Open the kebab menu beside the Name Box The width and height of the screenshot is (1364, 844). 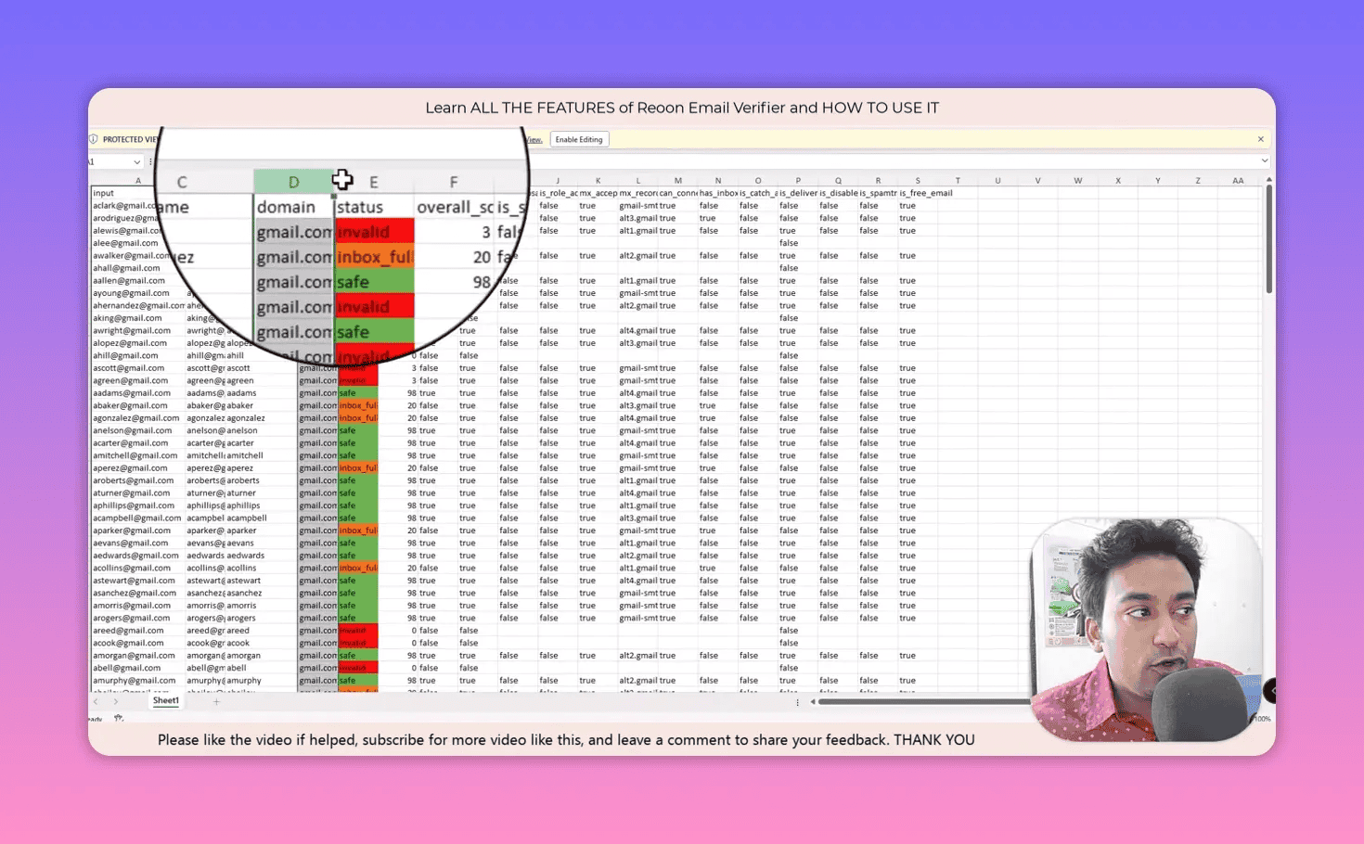(x=150, y=161)
